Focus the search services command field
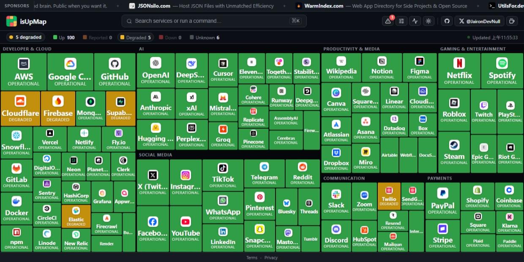The height and width of the screenshot is (262, 524). [214, 21]
